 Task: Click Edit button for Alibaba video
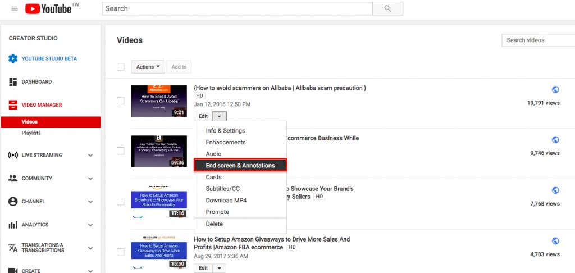(203, 116)
